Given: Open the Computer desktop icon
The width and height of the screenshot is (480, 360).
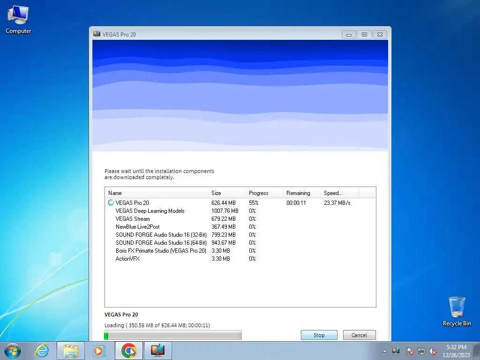Looking at the screenshot, I should pyautogui.click(x=18, y=20).
